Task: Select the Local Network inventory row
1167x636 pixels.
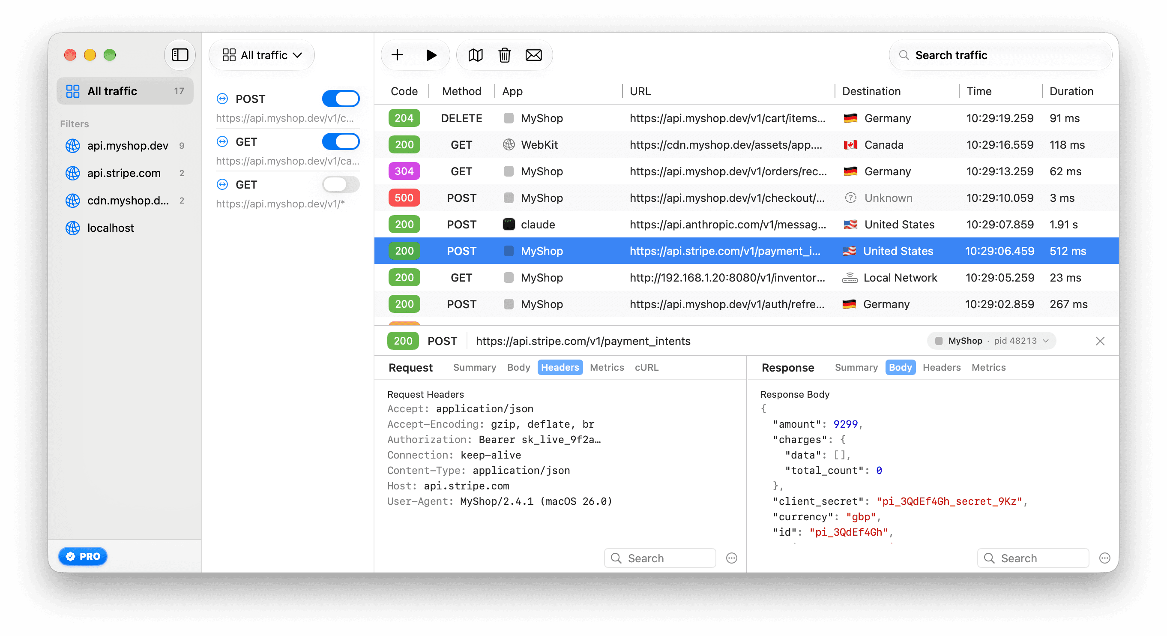Action: pyautogui.click(x=746, y=277)
